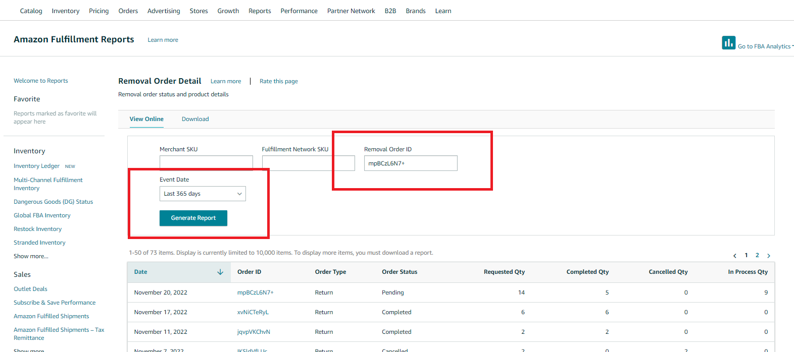Open Global FBA Inventory report
This screenshot has height=352, width=794.
click(x=42, y=215)
